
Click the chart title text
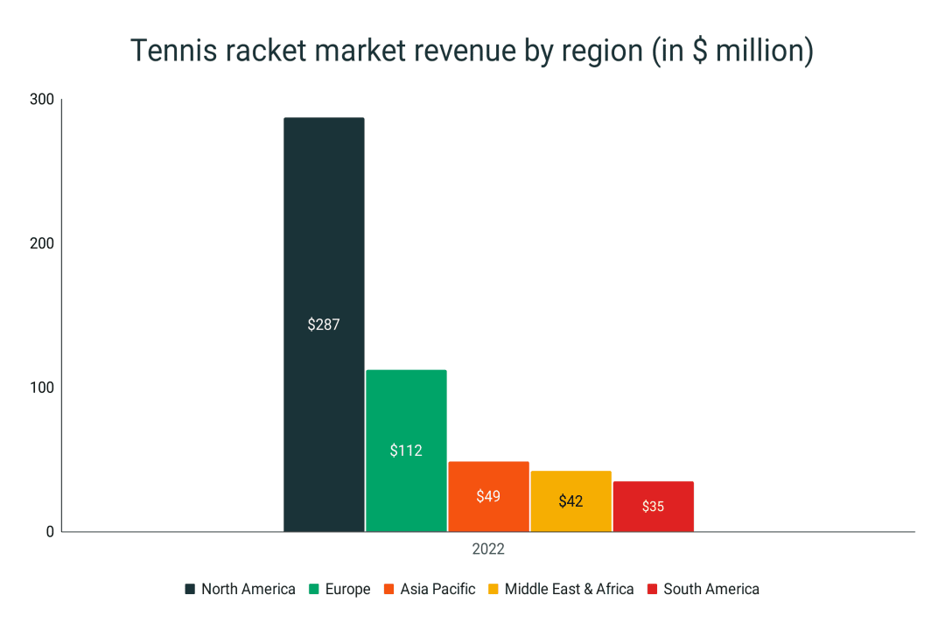coord(472,51)
